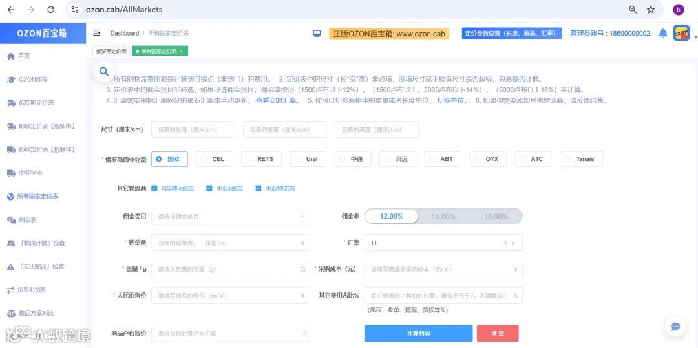Click the warning triangle icon for「无法配送」检查

(x=11, y=266)
